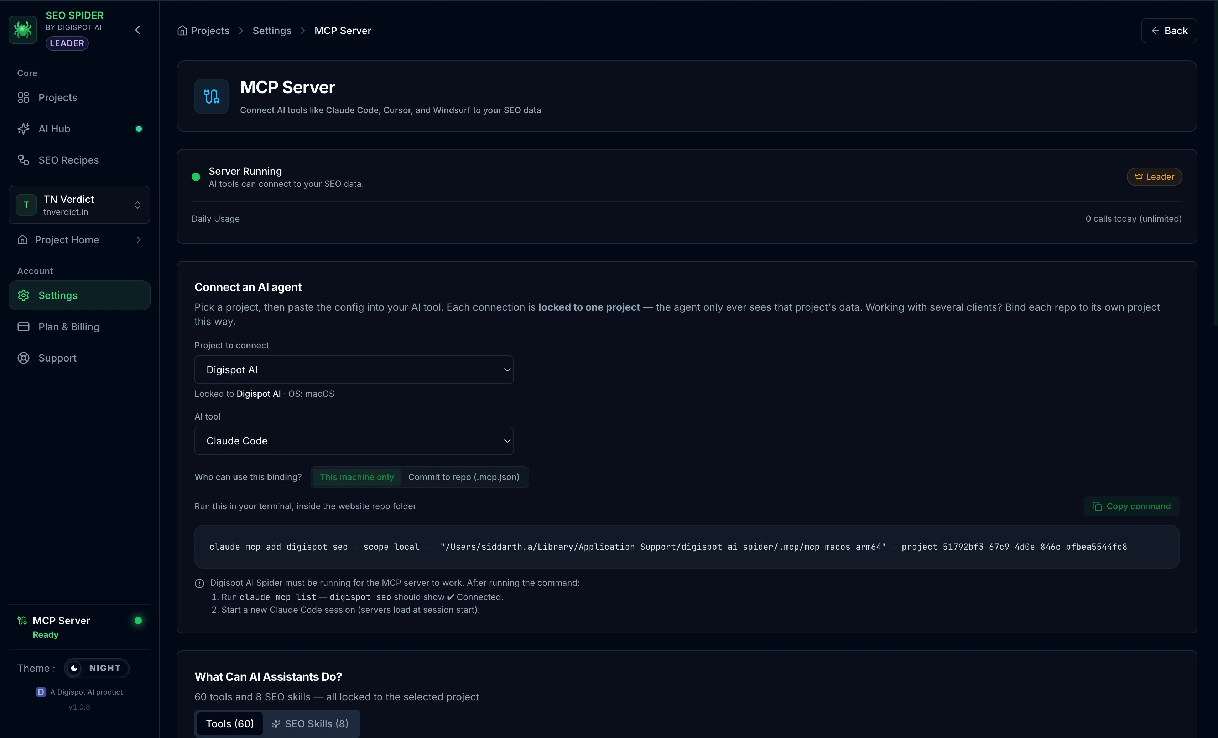The width and height of the screenshot is (1218, 738).
Task: Click the info icon beside the Digispot AI Spider note
Action: [x=199, y=583]
